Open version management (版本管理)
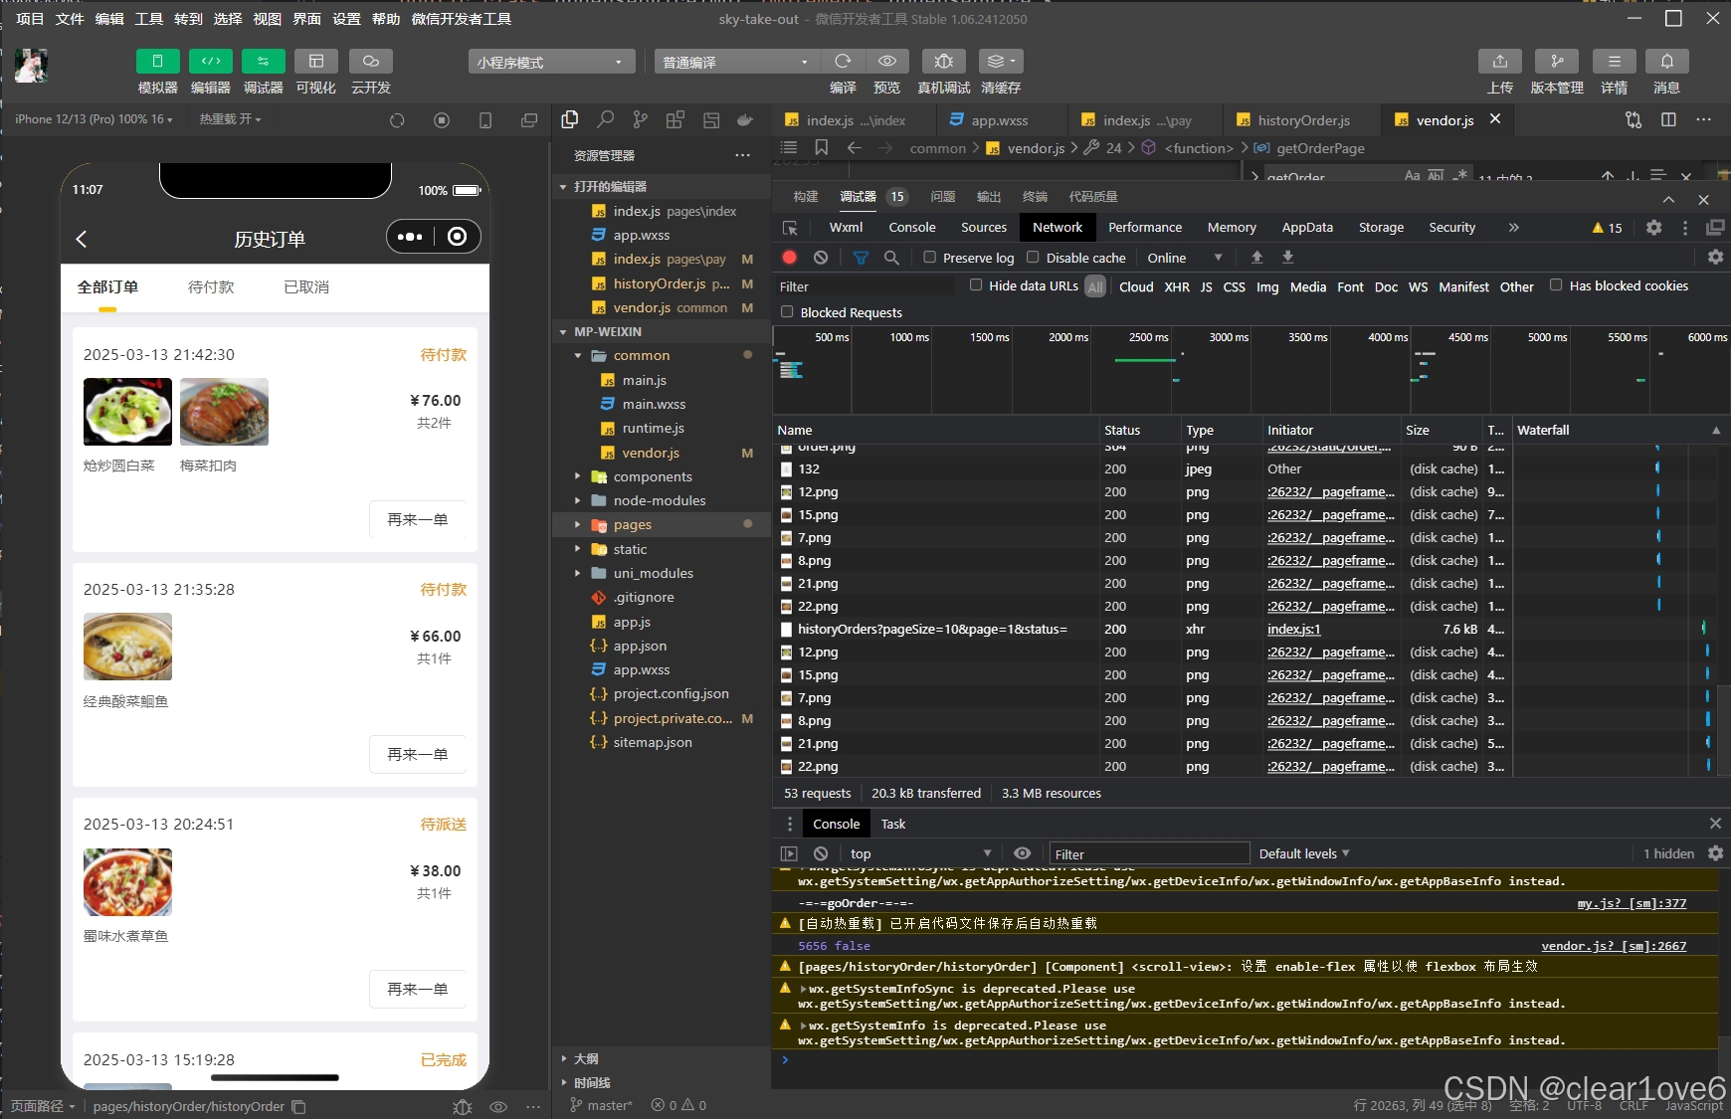 click(1557, 62)
